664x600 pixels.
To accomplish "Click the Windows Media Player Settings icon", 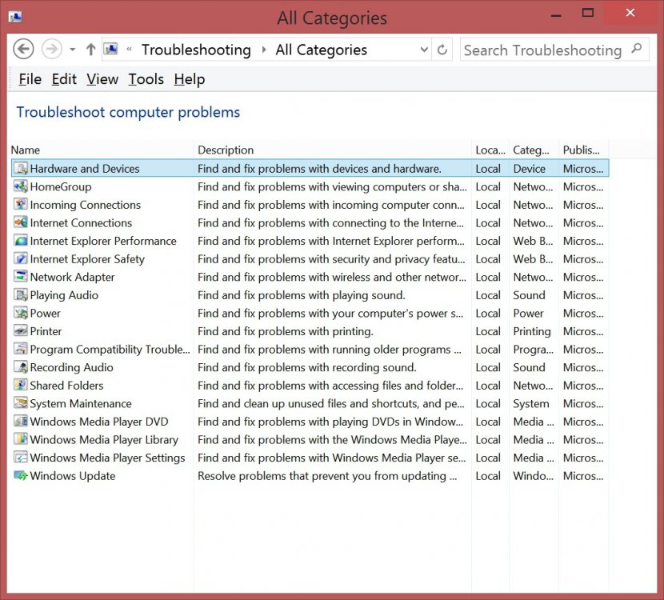I will click(20, 458).
